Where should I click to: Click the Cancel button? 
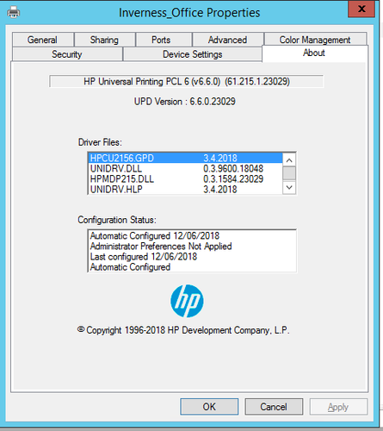274,407
